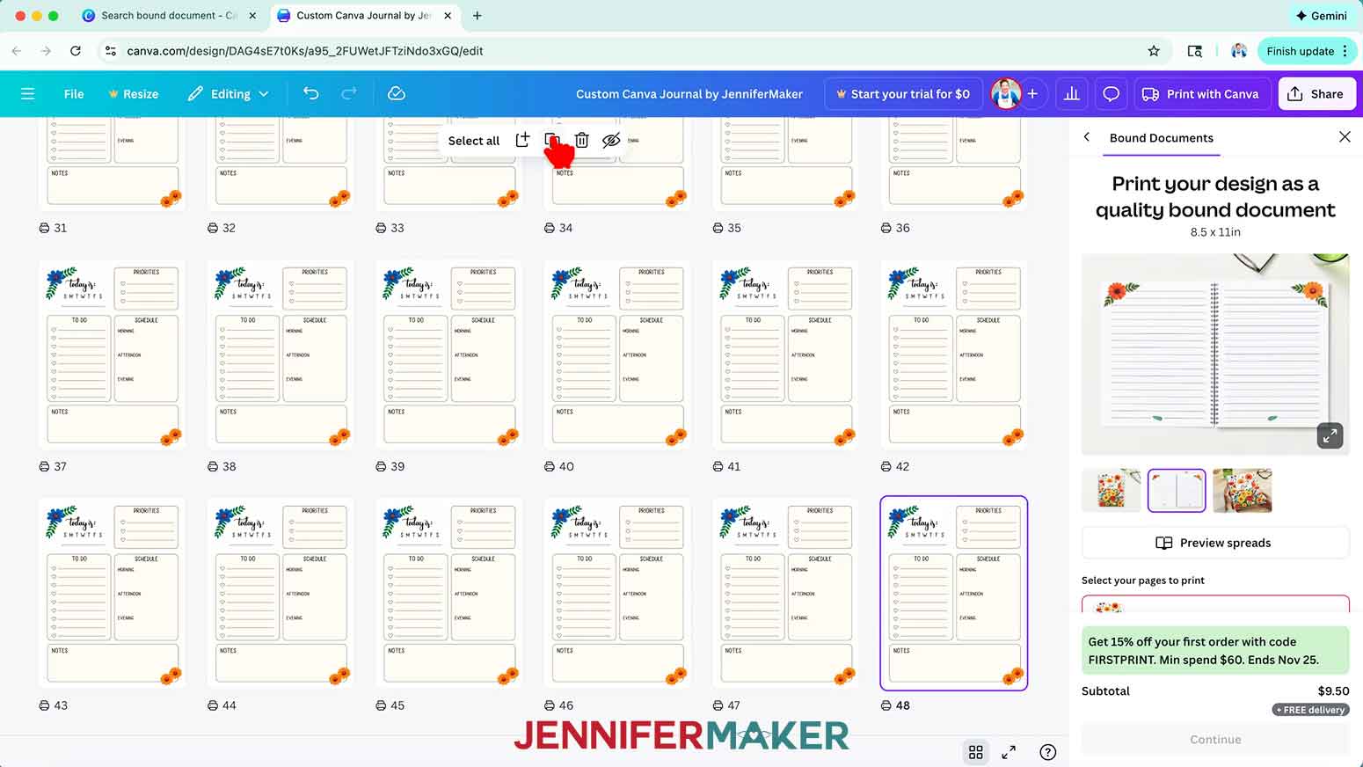This screenshot has width=1363, height=767.
Task: Select the Bound Documents tab
Action: tap(1161, 138)
